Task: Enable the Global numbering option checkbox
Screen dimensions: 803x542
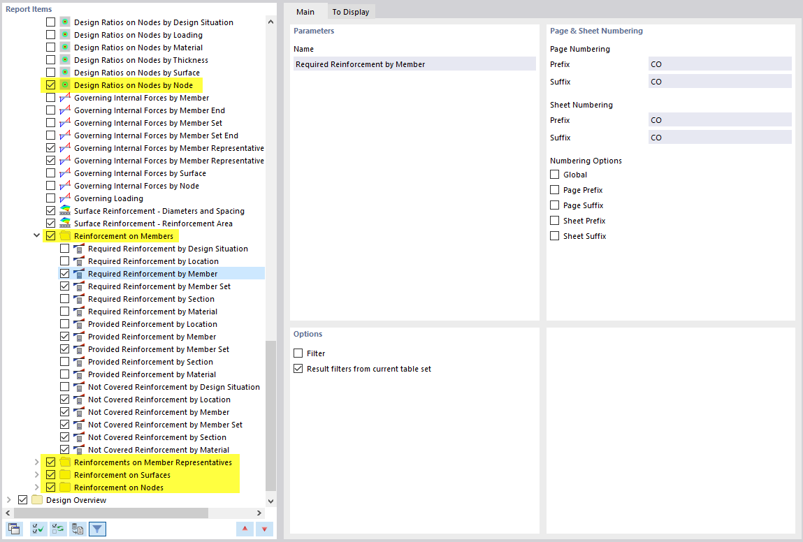Action: pyautogui.click(x=555, y=175)
